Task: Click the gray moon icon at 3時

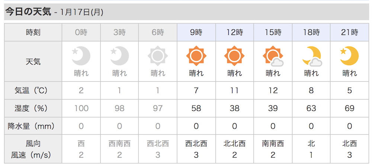Action: coord(119,56)
